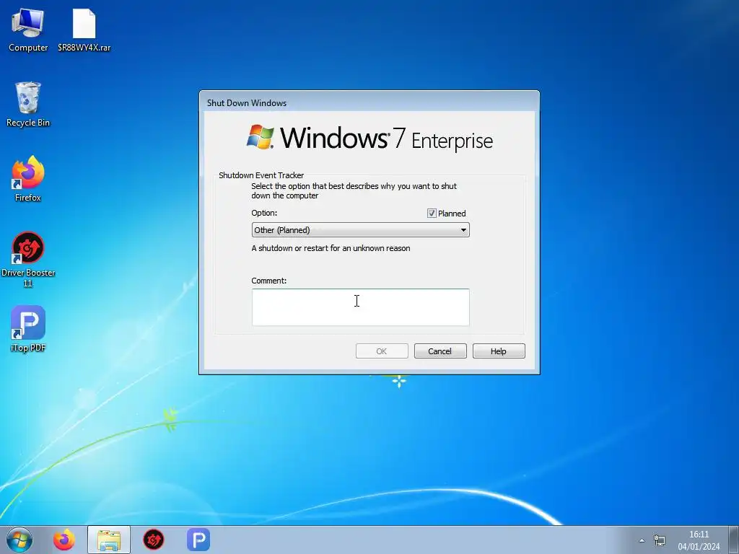The image size is (739, 554).
Task: Click the Show desktop strip beside the clock
Action: coord(734,540)
